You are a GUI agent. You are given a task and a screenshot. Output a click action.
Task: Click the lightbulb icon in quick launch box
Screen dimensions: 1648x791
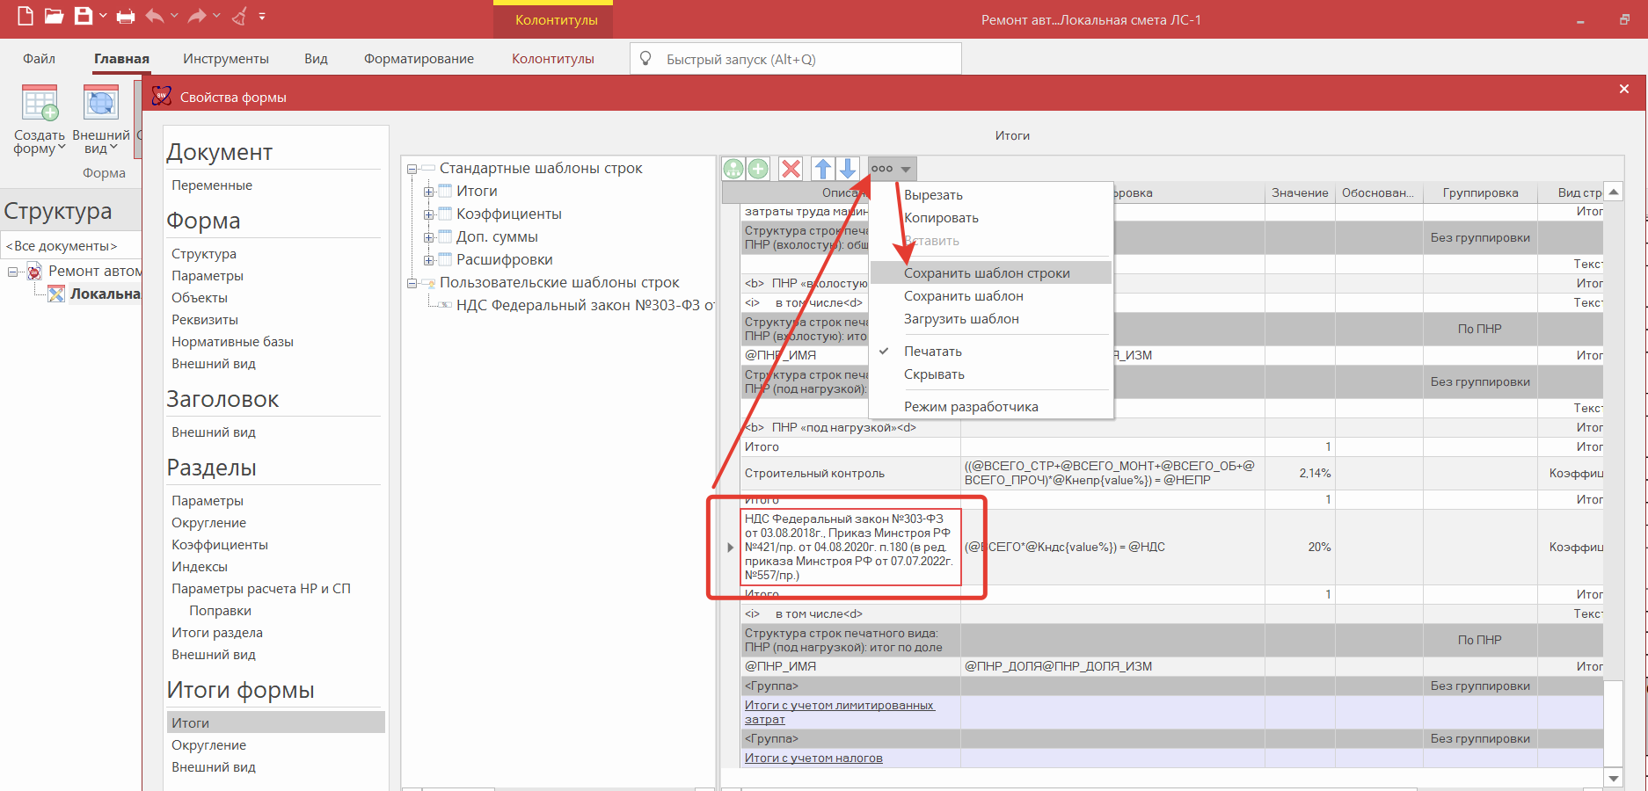point(645,59)
